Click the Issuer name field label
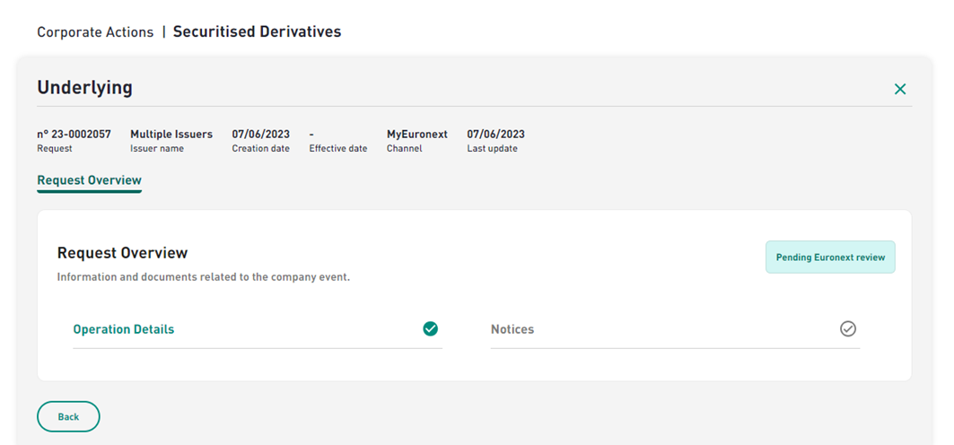The height and width of the screenshot is (445, 954). point(157,148)
